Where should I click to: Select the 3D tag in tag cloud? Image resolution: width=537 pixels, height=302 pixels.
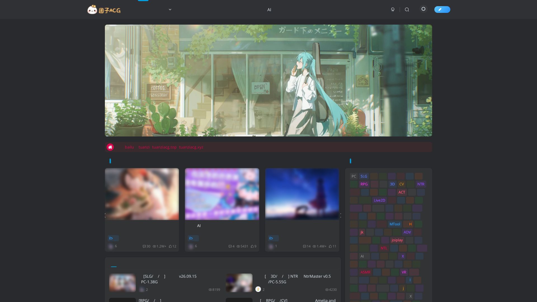click(x=392, y=184)
